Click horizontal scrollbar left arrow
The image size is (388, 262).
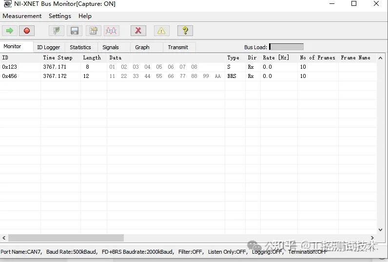4,238
